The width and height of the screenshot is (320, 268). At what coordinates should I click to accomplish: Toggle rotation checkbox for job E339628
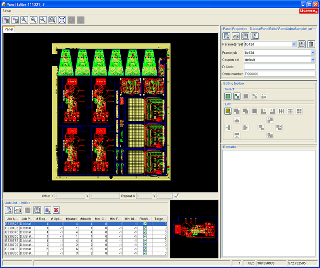145,223
